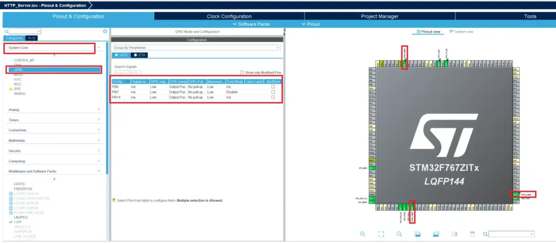Expand the Connectivity category
Image resolution: width=556 pixels, height=243 pixels.
click(99, 130)
